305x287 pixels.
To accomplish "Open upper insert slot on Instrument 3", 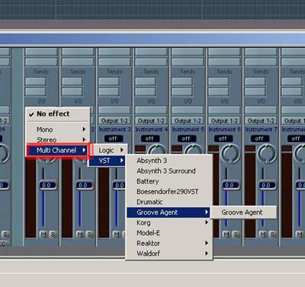I will (x=114, y=52).
